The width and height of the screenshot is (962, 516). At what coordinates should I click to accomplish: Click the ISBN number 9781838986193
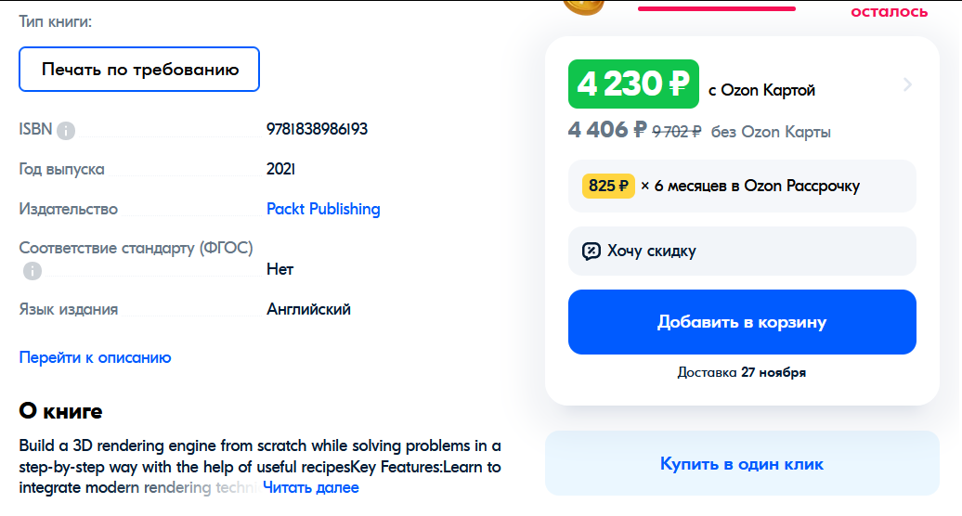click(317, 129)
